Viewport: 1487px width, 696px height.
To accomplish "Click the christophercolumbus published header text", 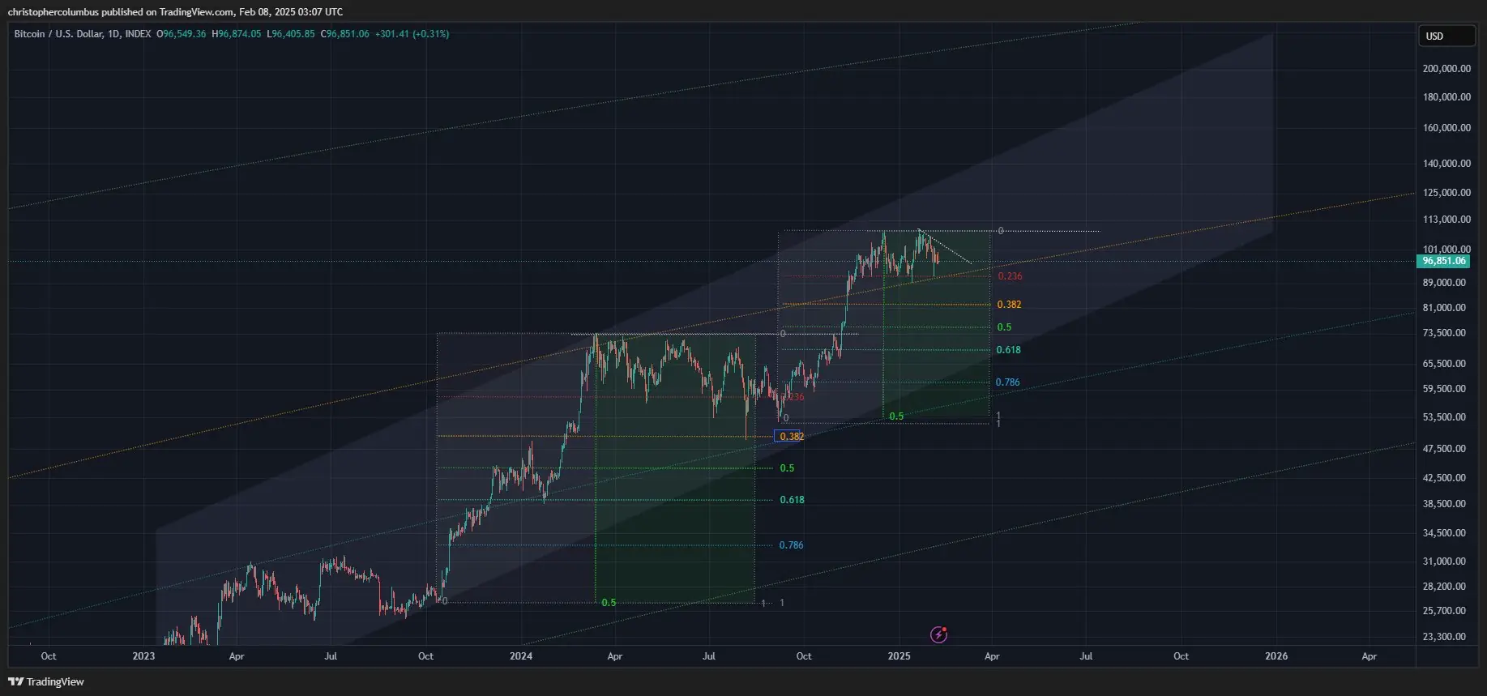I will click(175, 11).
